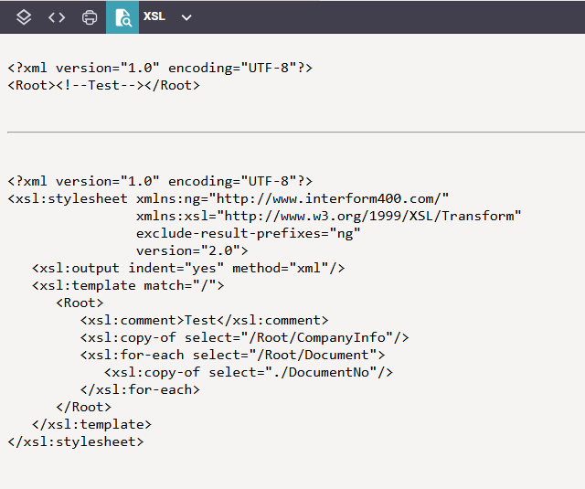Image resolution: width=585 pixels, height=489 pixels.
Task: Click the stacked layers icon in toolbar
Action: coord(25,17)
